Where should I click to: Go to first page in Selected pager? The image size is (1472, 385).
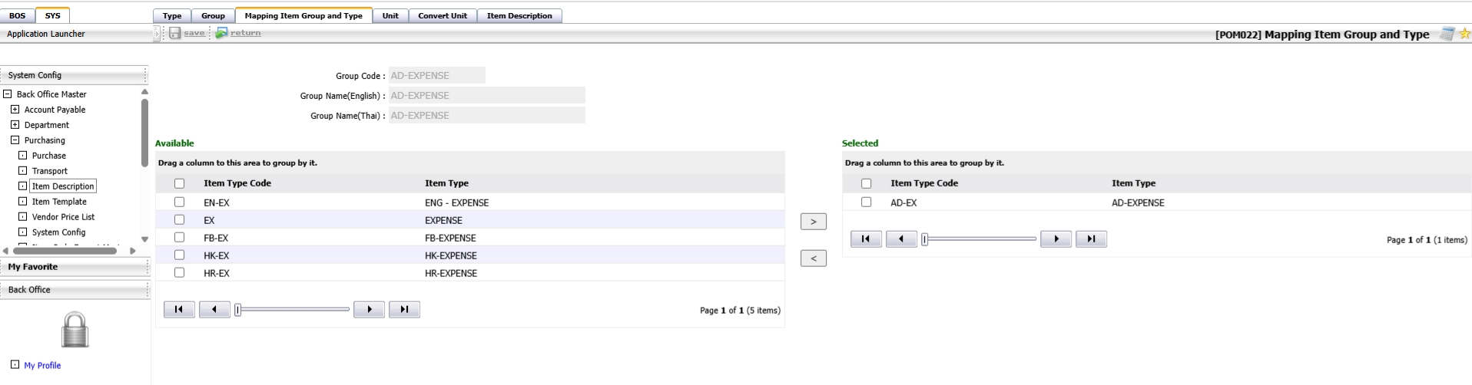click(866, 239)
